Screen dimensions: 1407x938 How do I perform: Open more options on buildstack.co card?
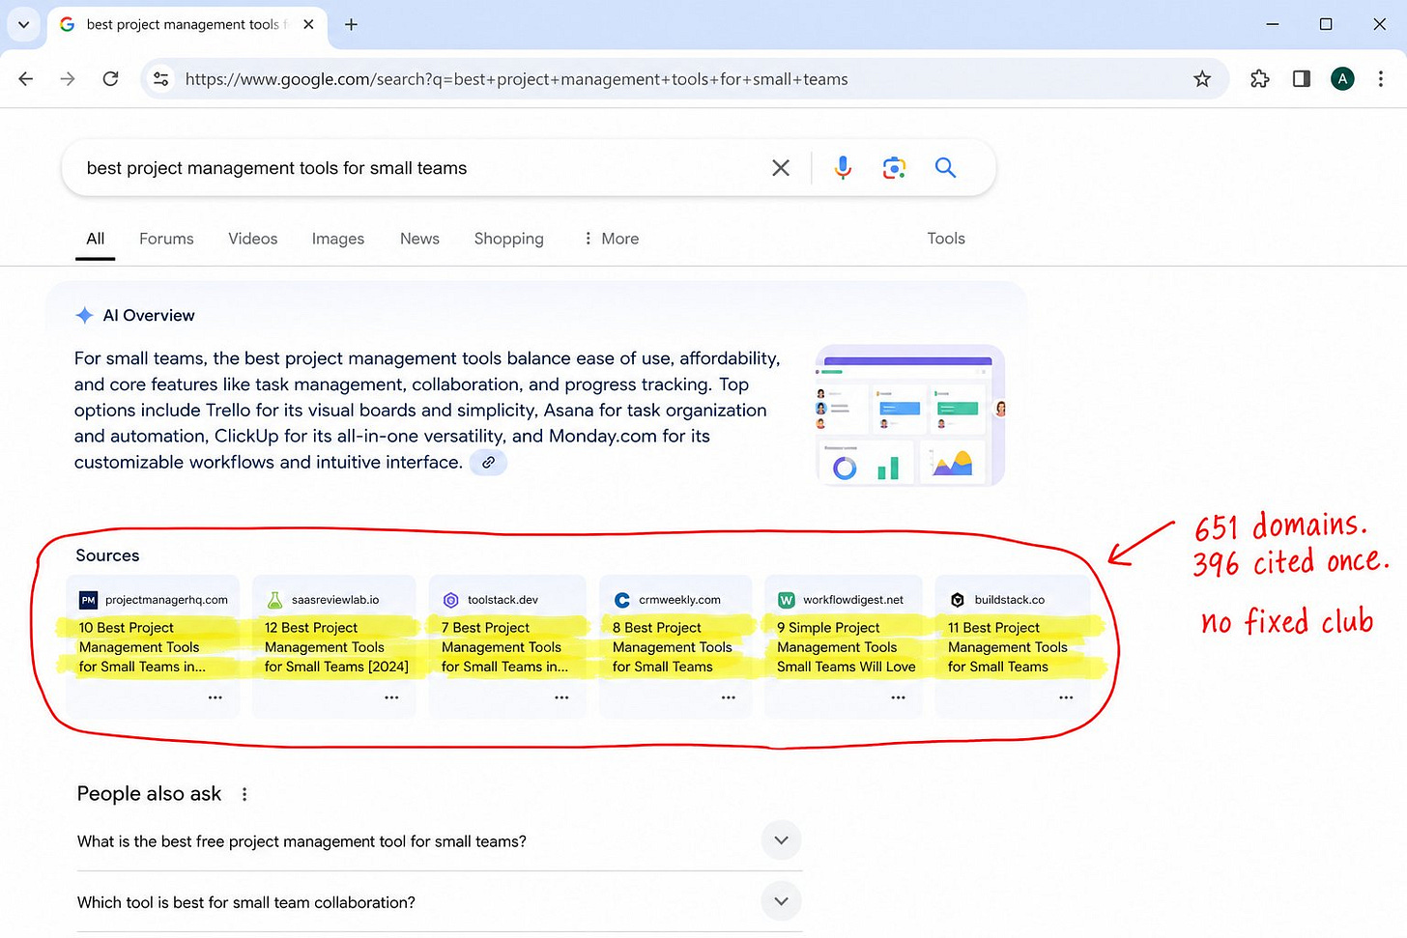click(1066, 697)
